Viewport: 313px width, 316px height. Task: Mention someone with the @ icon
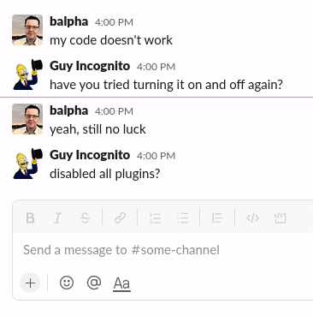(94, 283)
